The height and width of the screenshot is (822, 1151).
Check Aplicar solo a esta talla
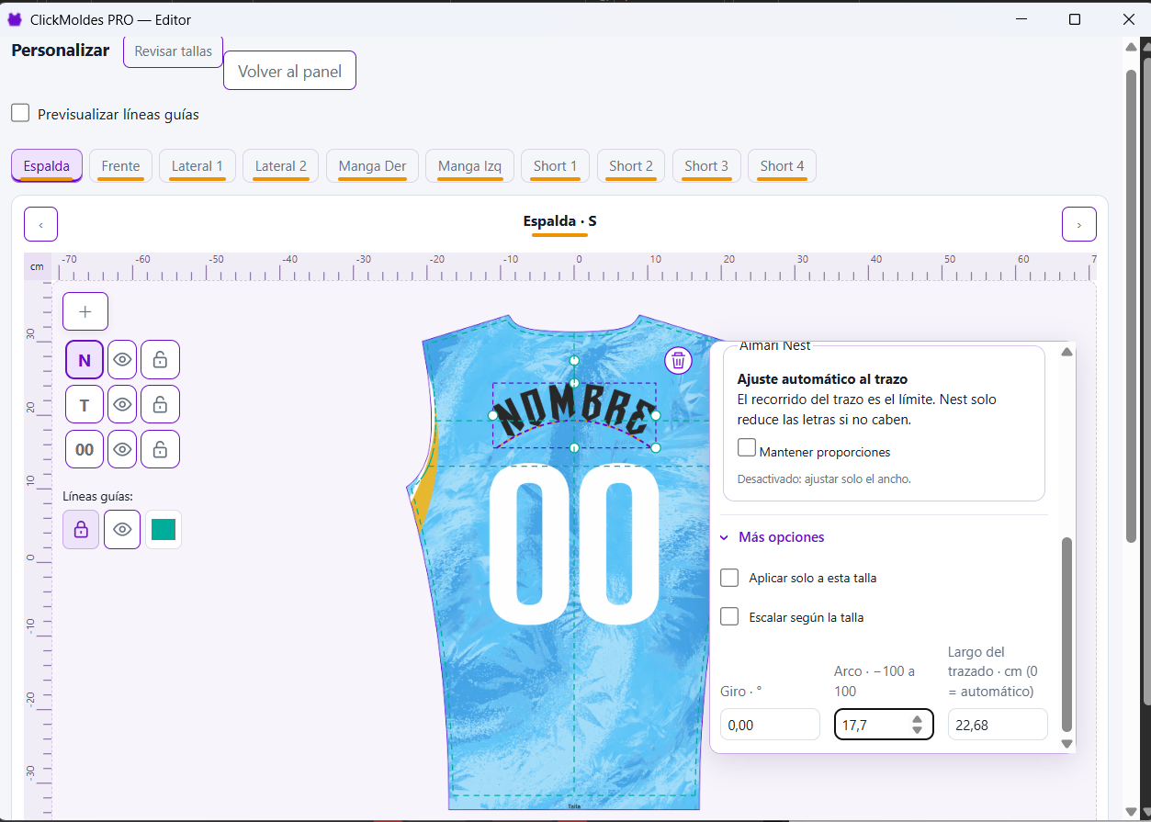coord(729,578)
